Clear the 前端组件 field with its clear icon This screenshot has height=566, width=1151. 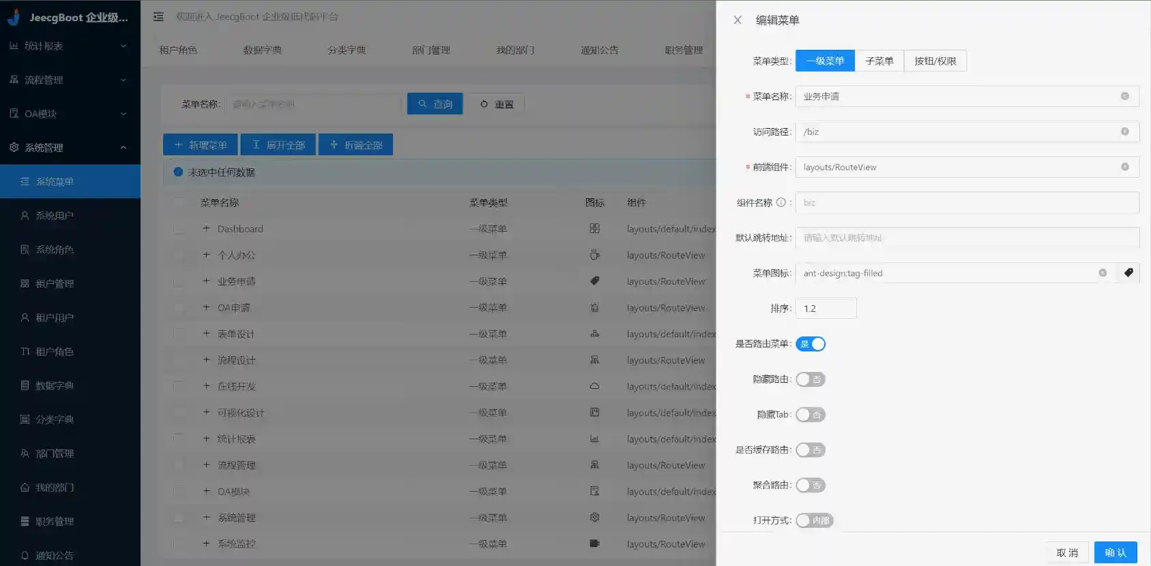(x=1124, y=167)
